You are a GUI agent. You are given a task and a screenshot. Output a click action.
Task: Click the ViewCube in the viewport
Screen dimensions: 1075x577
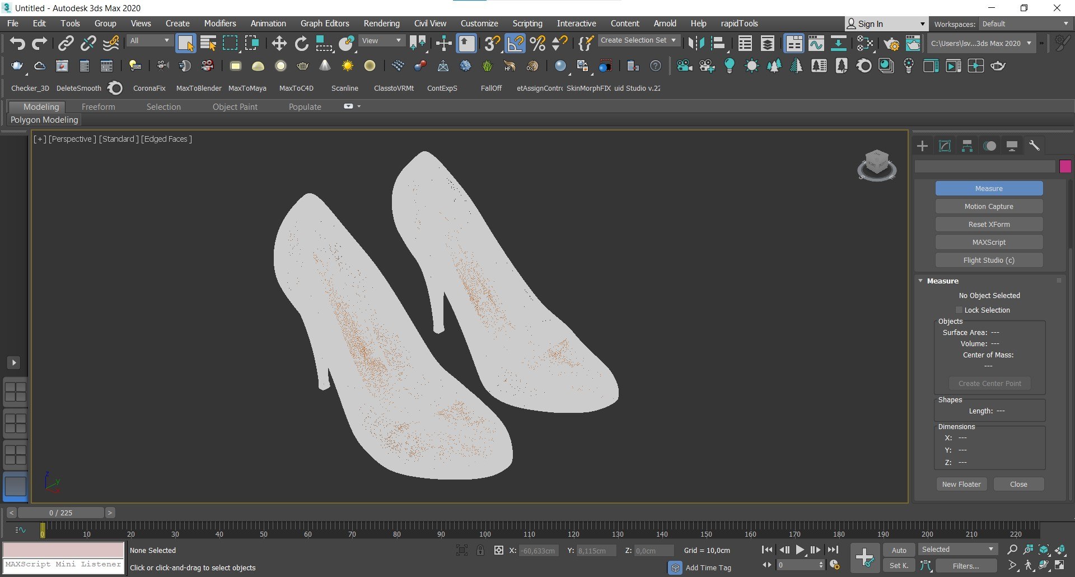[x=877, y=165]
